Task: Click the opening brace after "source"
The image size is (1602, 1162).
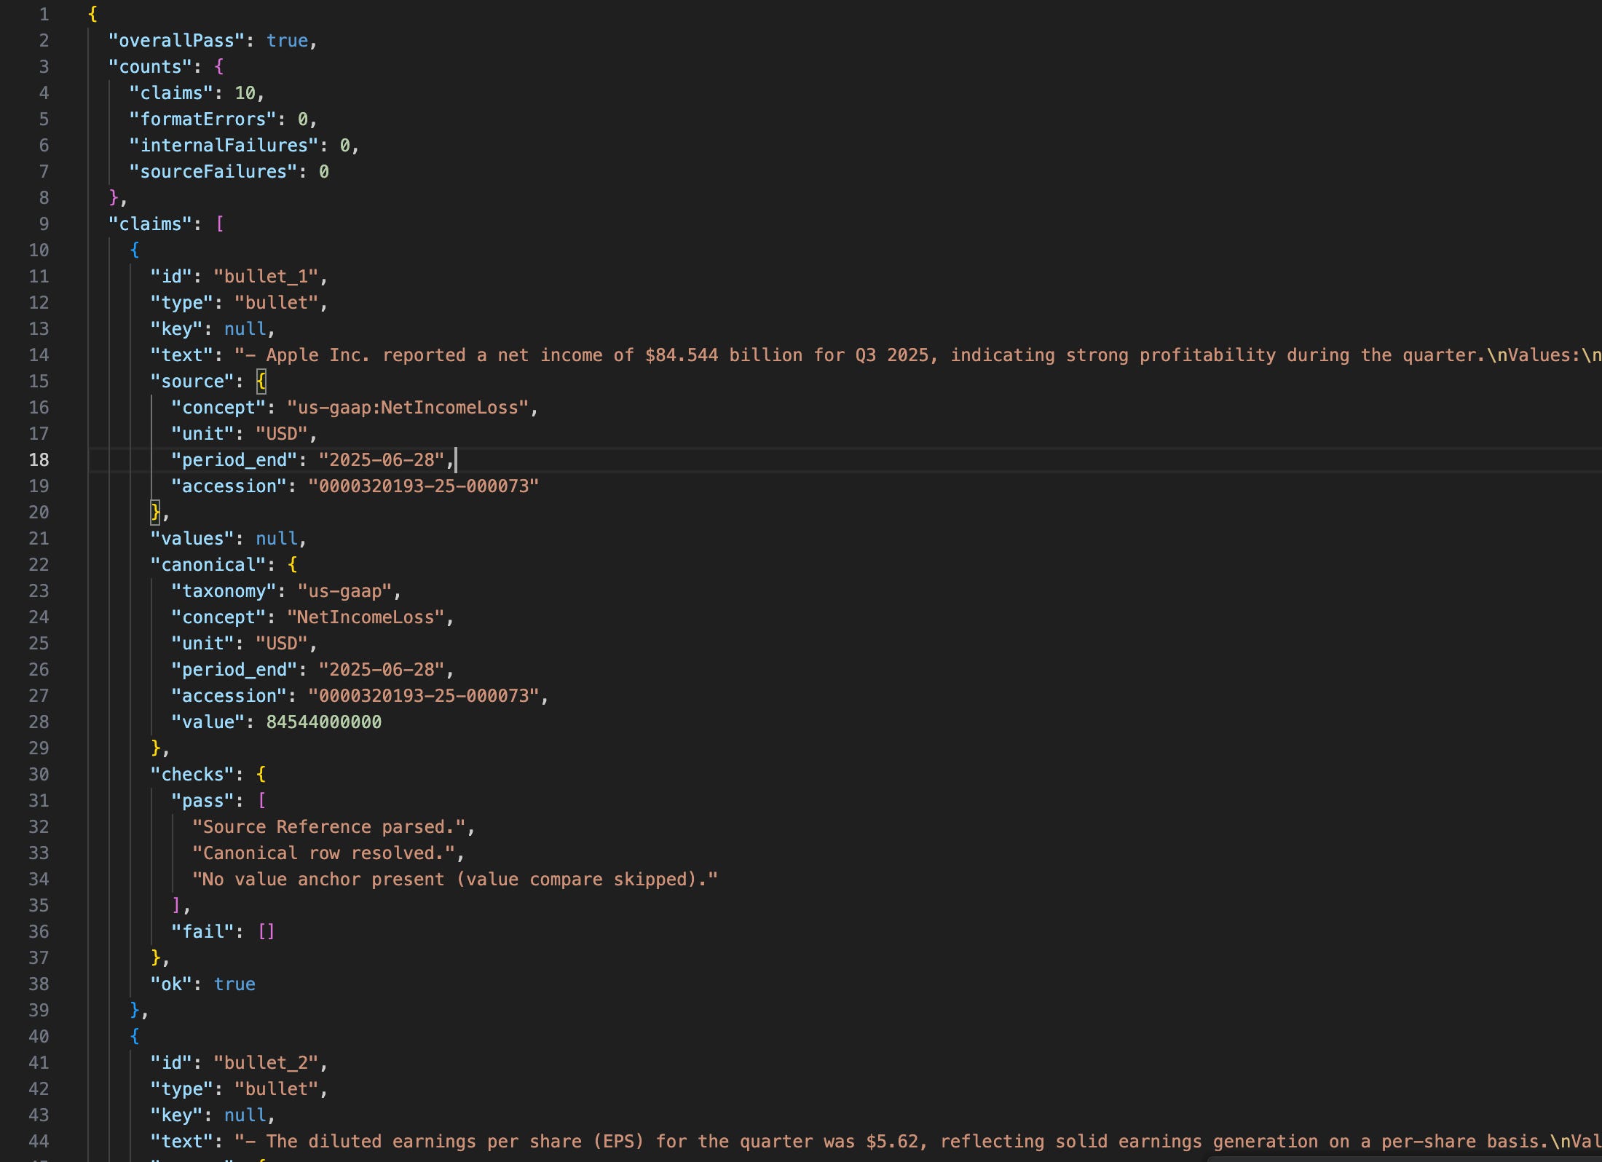Action: 261,382
